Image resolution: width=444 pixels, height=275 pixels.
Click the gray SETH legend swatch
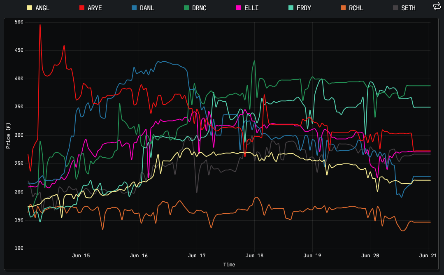[x=395, y=8]
